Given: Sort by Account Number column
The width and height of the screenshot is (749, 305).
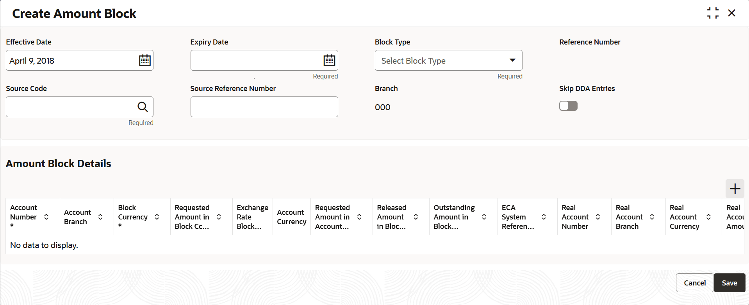Looking at the screenshot, I should click(x=46, y=217).
